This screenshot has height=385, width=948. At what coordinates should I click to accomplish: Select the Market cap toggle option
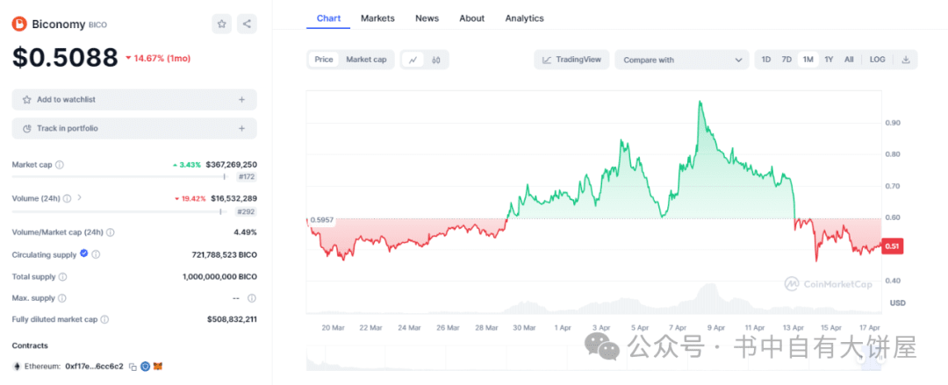click(x=366, y=60)
